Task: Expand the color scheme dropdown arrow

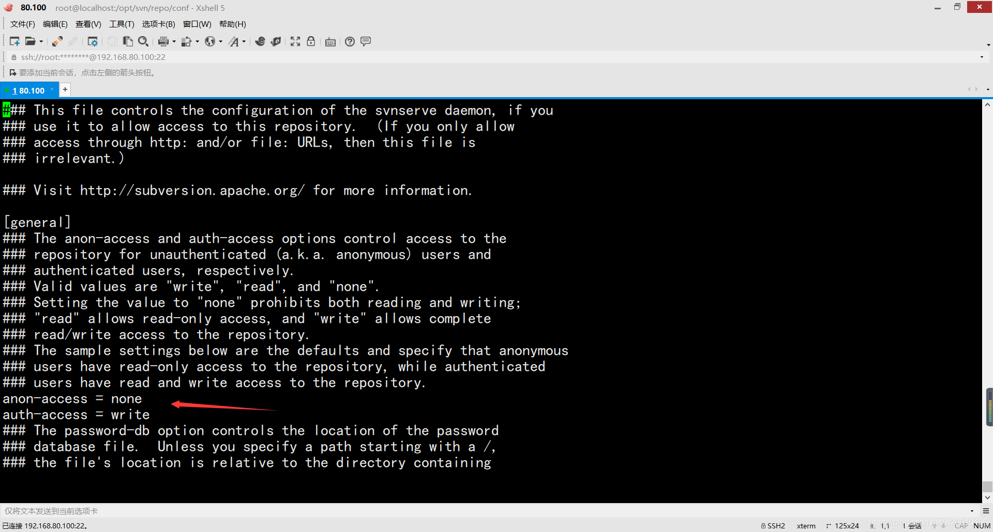Action: pos(197,42)
